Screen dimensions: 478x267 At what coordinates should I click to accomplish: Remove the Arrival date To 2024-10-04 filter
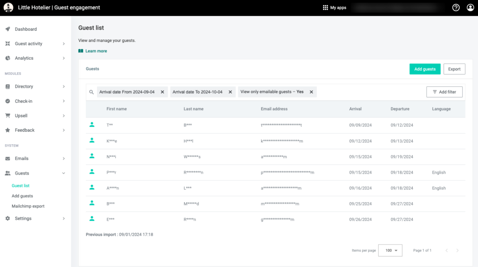pyautogui.click(x=230, y=92)
